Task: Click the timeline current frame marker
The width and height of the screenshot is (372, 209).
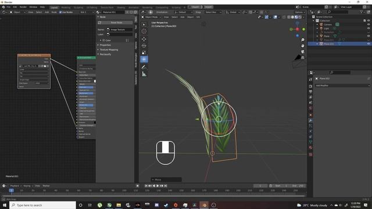Action: tap(11, 190)
